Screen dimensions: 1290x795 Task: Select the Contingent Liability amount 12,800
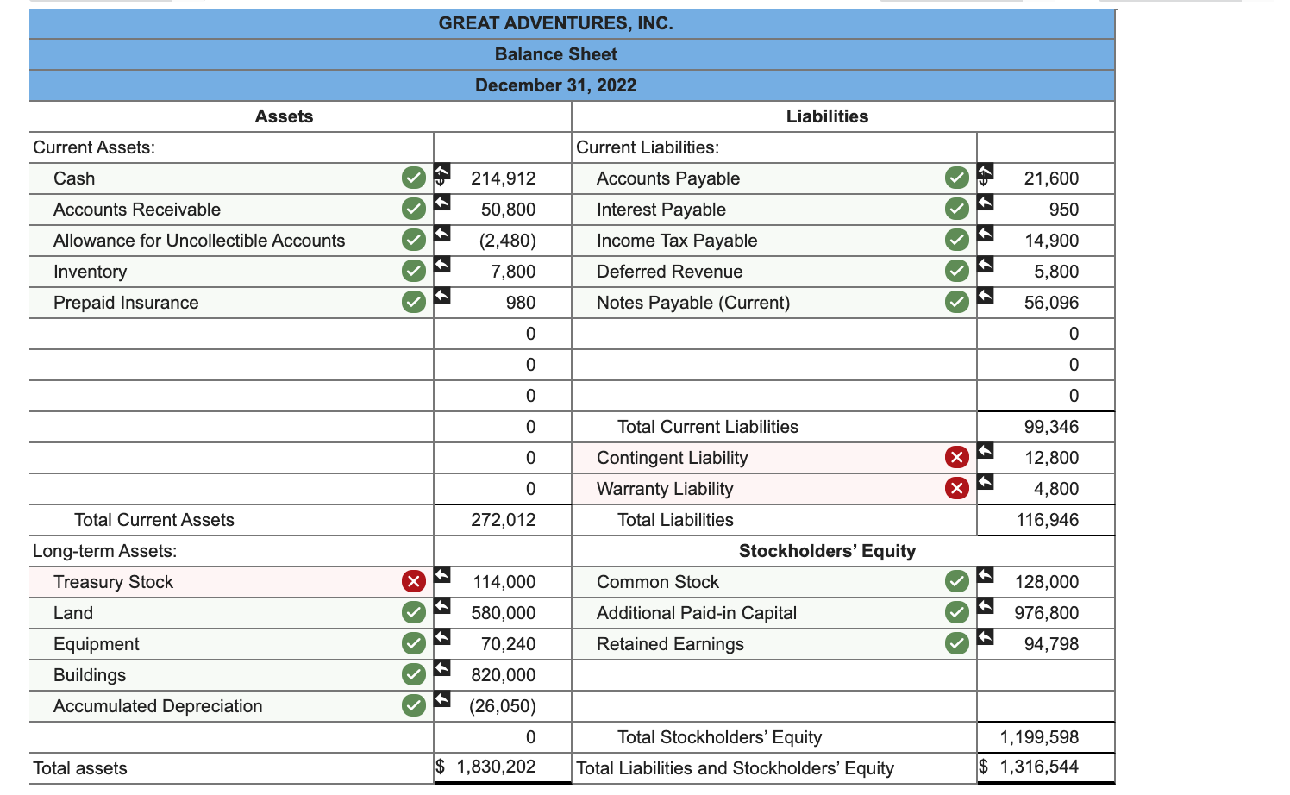(x=1046, y=458)
